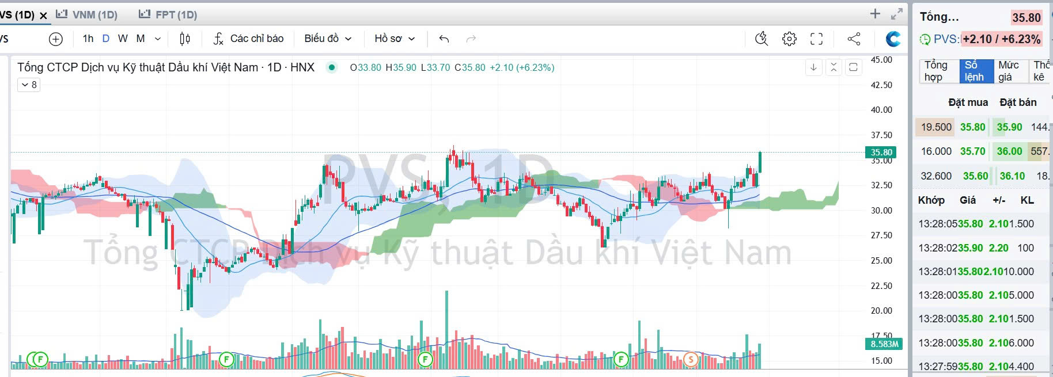Open the timeframe dropdown chevron after M
The width and height of the screenshot is (1053, 377).
point(158,39)
